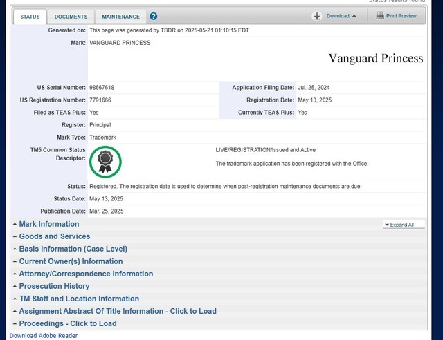This screenshot has width=443, height=340.
Task: Click the Mark Type value Trademark
Action: tap(102, 138)
